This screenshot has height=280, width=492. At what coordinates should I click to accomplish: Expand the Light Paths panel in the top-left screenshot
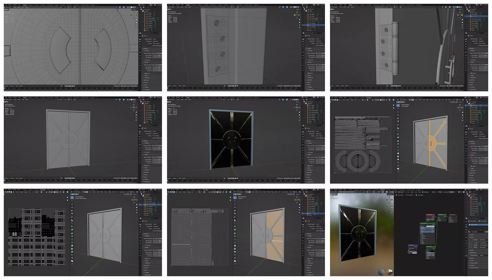(146, 80)
